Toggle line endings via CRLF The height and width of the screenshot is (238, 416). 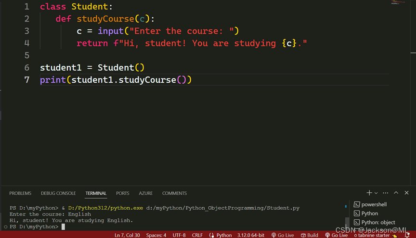(197, 235)
